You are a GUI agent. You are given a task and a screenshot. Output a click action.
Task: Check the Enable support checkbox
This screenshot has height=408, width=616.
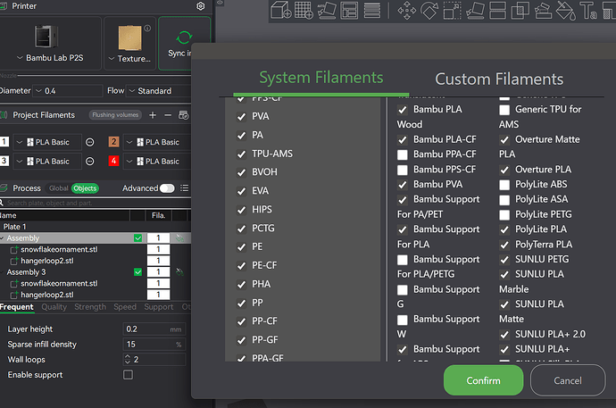click(128, 375)
